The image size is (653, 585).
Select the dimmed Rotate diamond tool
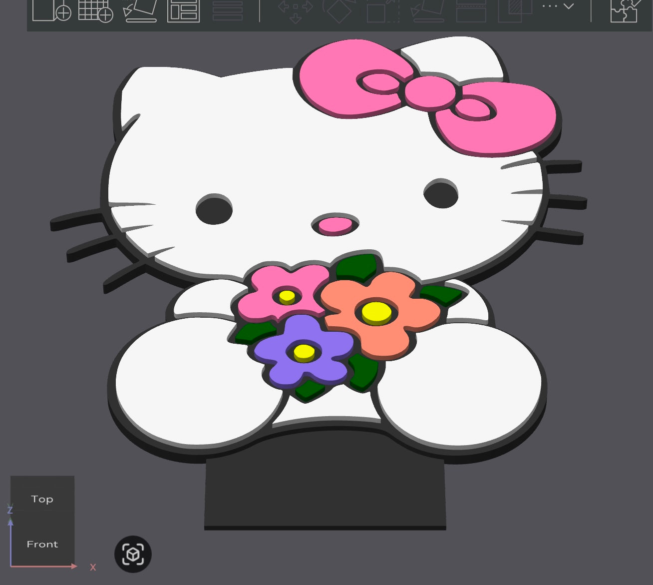339,10
